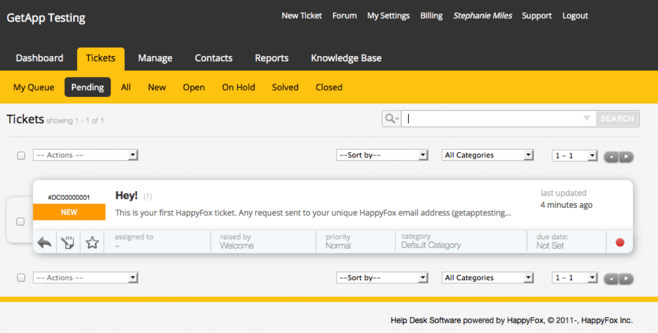Image resolution: width=658 pixels, height=333 pixels.
Task: Click the red status dot on ticket
Action: pyautogui.click(x=620, y=242)
